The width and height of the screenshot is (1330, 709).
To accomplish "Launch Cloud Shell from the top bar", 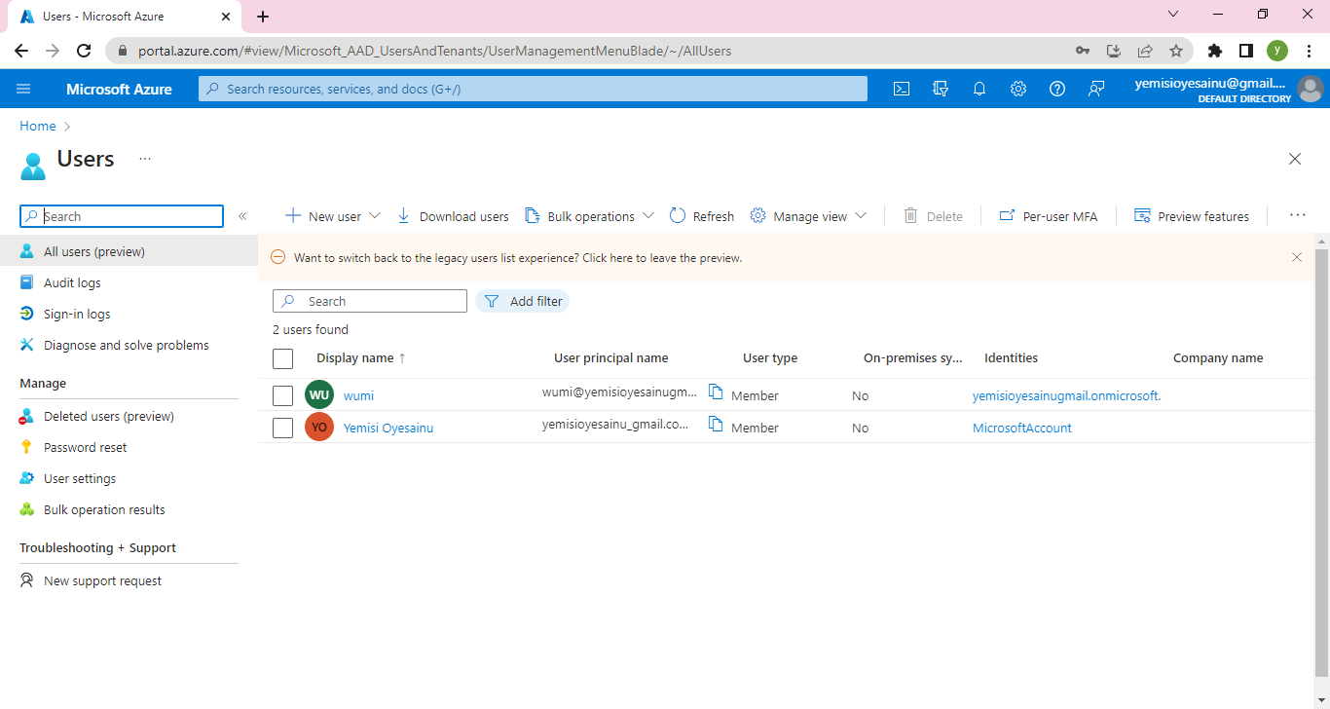I will tap(902, 89).
